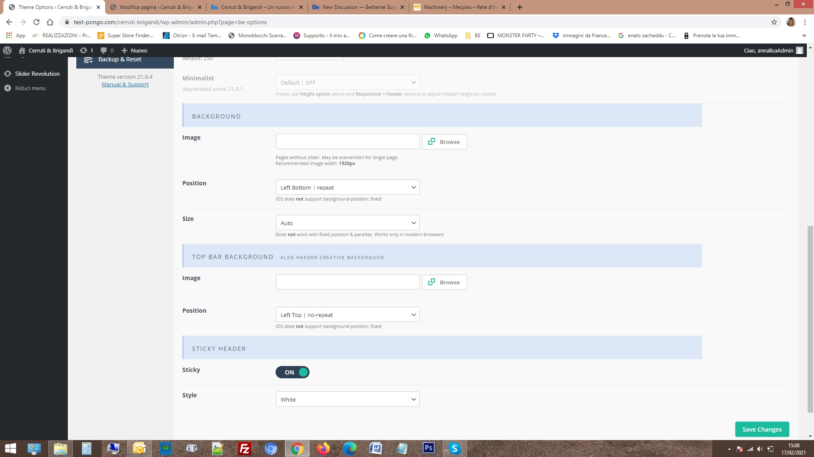The width and height of the screenshot is (814, 457).
Task: Switch to Modifica pagina browser tab
Action: tap(156, 7)
